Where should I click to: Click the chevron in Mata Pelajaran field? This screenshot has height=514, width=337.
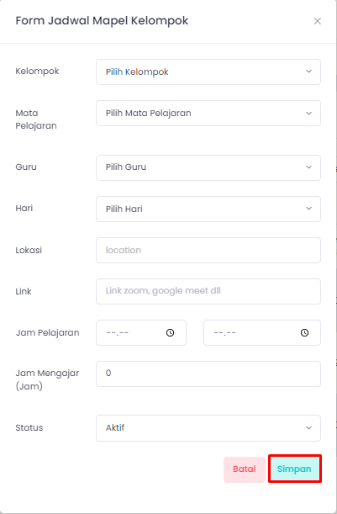click(x=308, y=113)
